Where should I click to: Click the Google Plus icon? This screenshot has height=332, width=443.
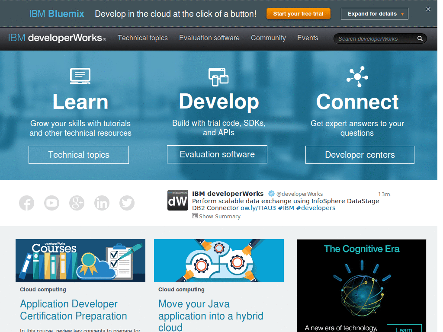click(x=77, y=203)
